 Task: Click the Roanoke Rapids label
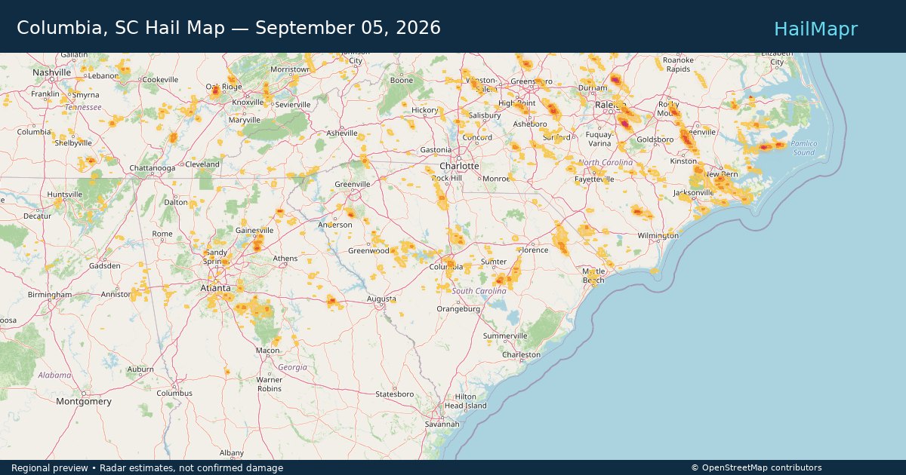pyautogui.click(x=678, y=64)
